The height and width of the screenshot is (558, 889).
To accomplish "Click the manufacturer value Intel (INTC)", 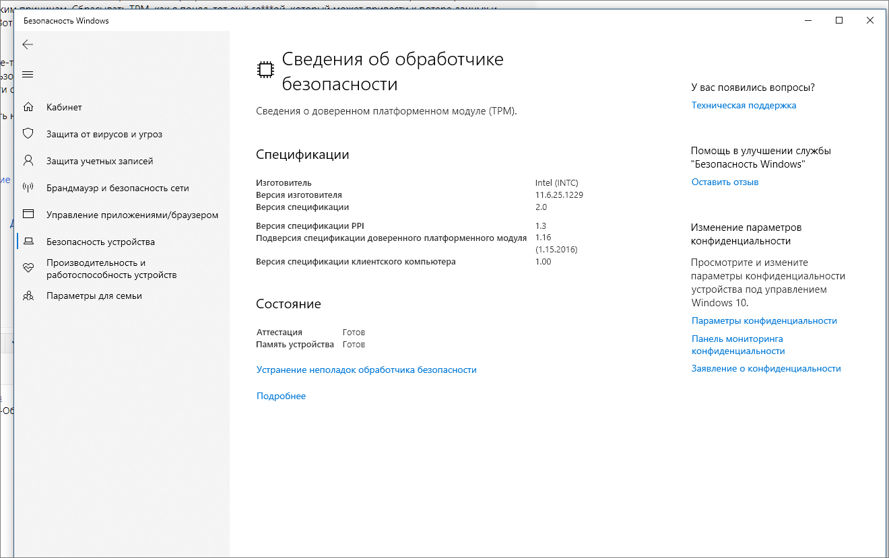I will (556, 182).
